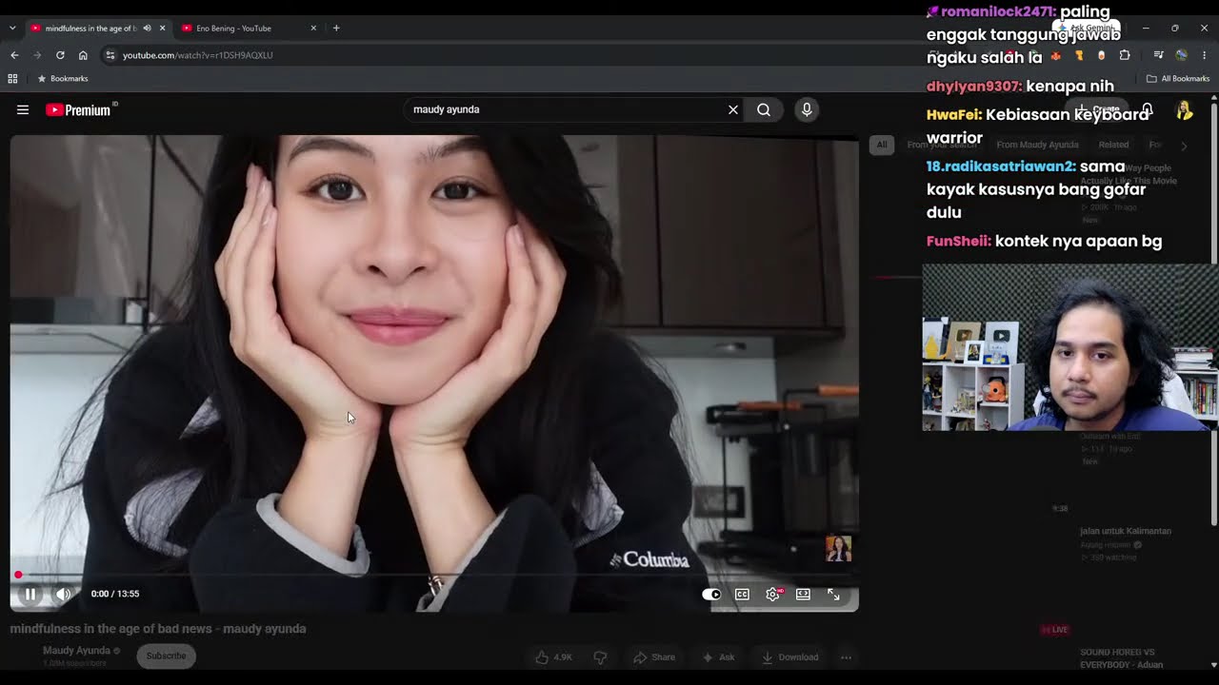Click the youtube.com address bar URL

click(197, 55)
